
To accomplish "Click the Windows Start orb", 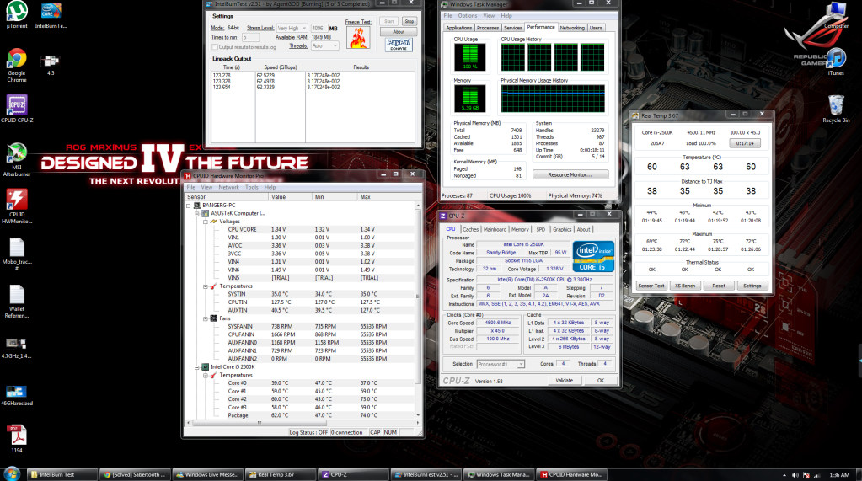I will tap(12, 474).
